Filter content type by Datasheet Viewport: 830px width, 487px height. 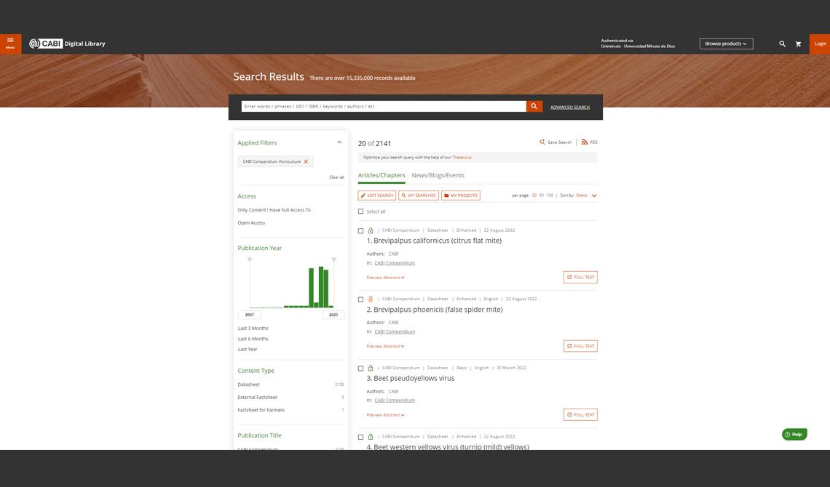point(249,385)
